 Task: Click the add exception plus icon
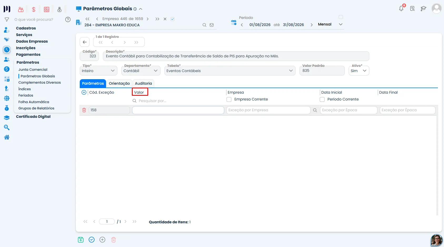pyautogui.click(x=84, y=92)
